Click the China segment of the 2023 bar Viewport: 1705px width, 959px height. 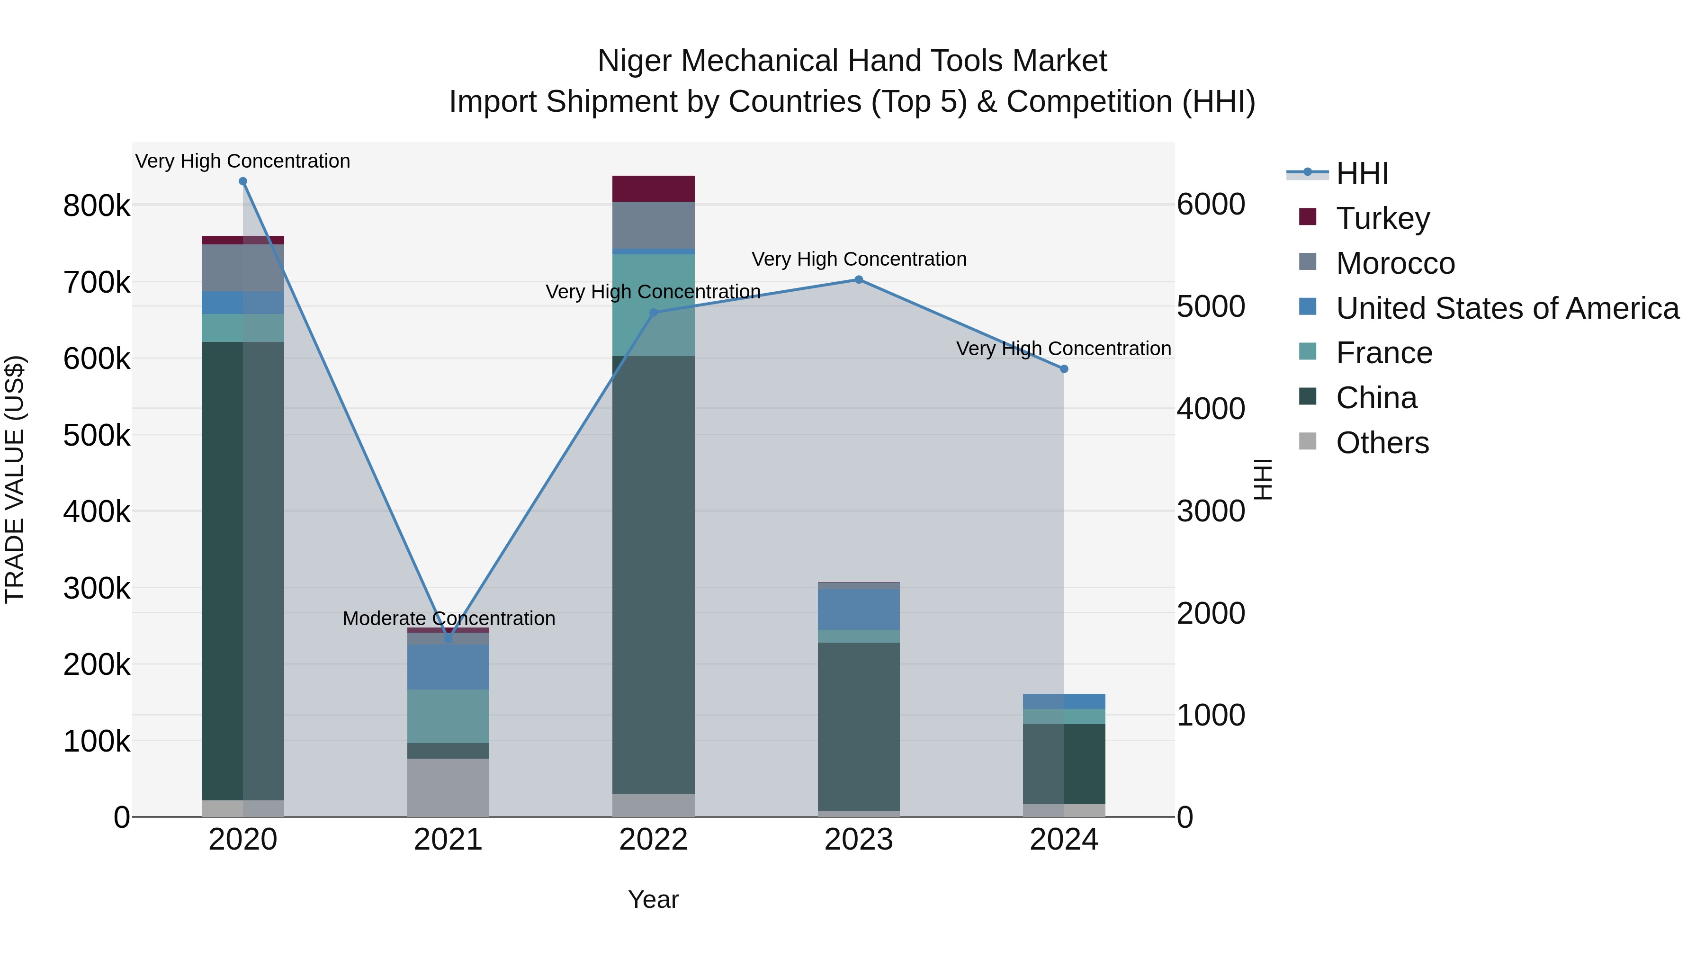point(859,726)
